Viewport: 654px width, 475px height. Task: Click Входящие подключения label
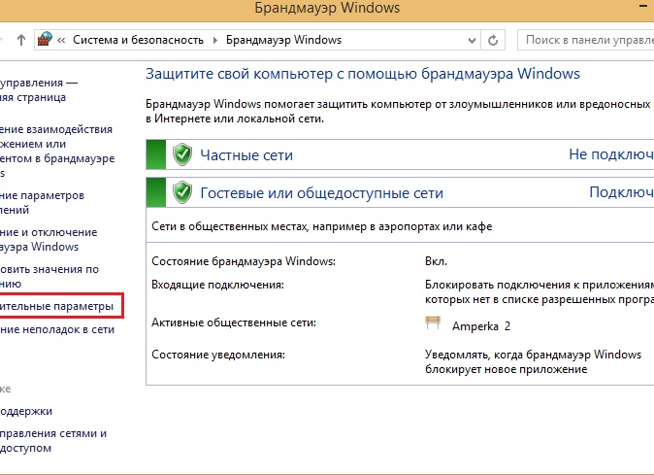click(x=217, y=285)
